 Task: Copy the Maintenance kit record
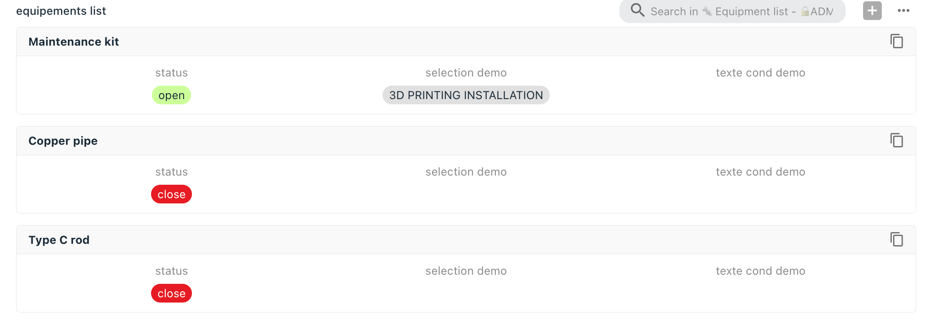pyautogui.click(x=897, y=41)
